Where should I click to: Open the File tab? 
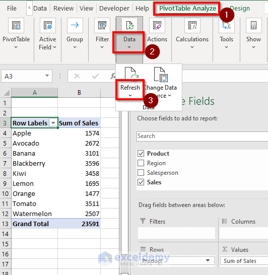coord(12,8)
